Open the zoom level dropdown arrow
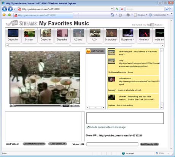This screenshot has width=175, height=157. (x=168, y=153)
